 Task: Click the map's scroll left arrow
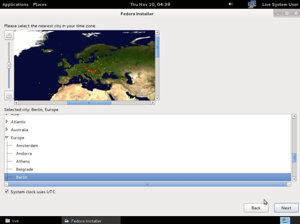(x=16, y=103)
